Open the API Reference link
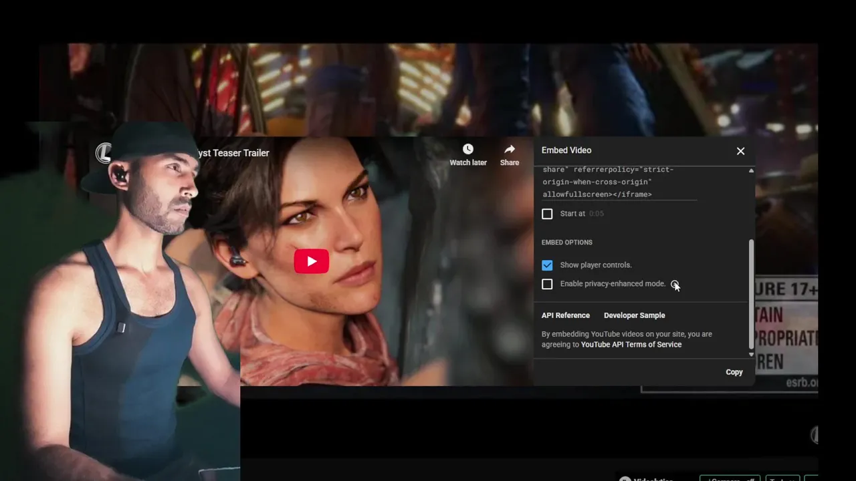 pos(566,315)
